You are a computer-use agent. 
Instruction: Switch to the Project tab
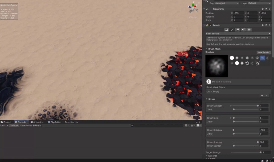pyautogui.click(x=5, y=122)
